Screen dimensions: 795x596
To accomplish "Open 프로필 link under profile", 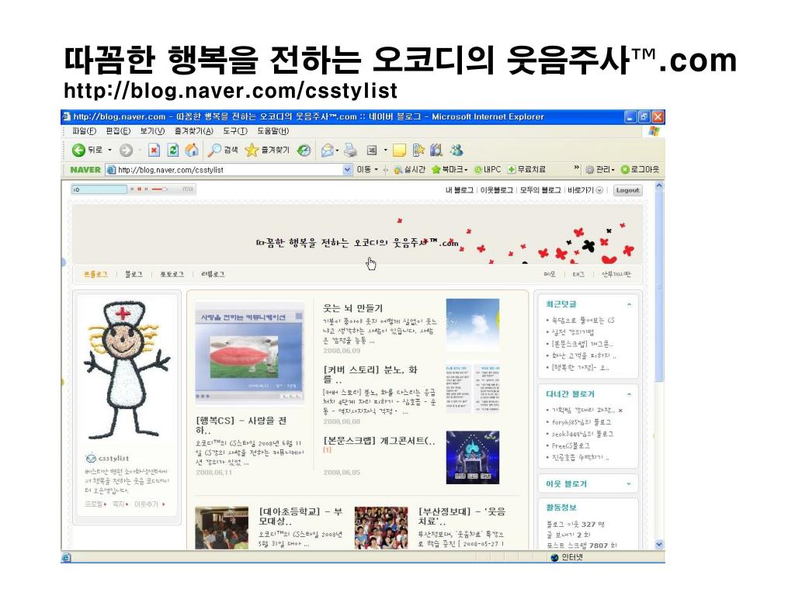I will coord(94,504).
